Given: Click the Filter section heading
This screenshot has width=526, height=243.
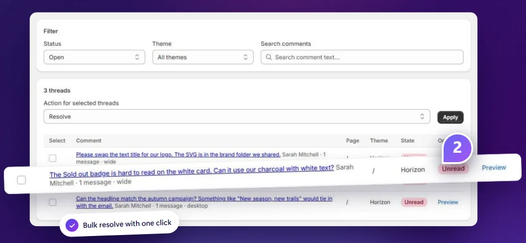Looking at the screenshot, I should (51, 31).
